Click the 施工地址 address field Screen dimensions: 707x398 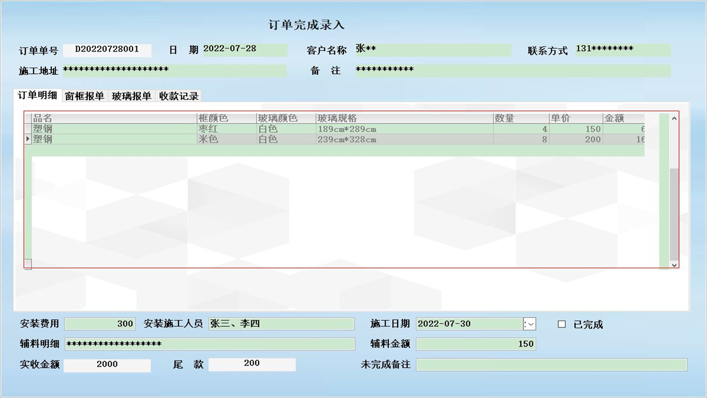tap(177, 71)
